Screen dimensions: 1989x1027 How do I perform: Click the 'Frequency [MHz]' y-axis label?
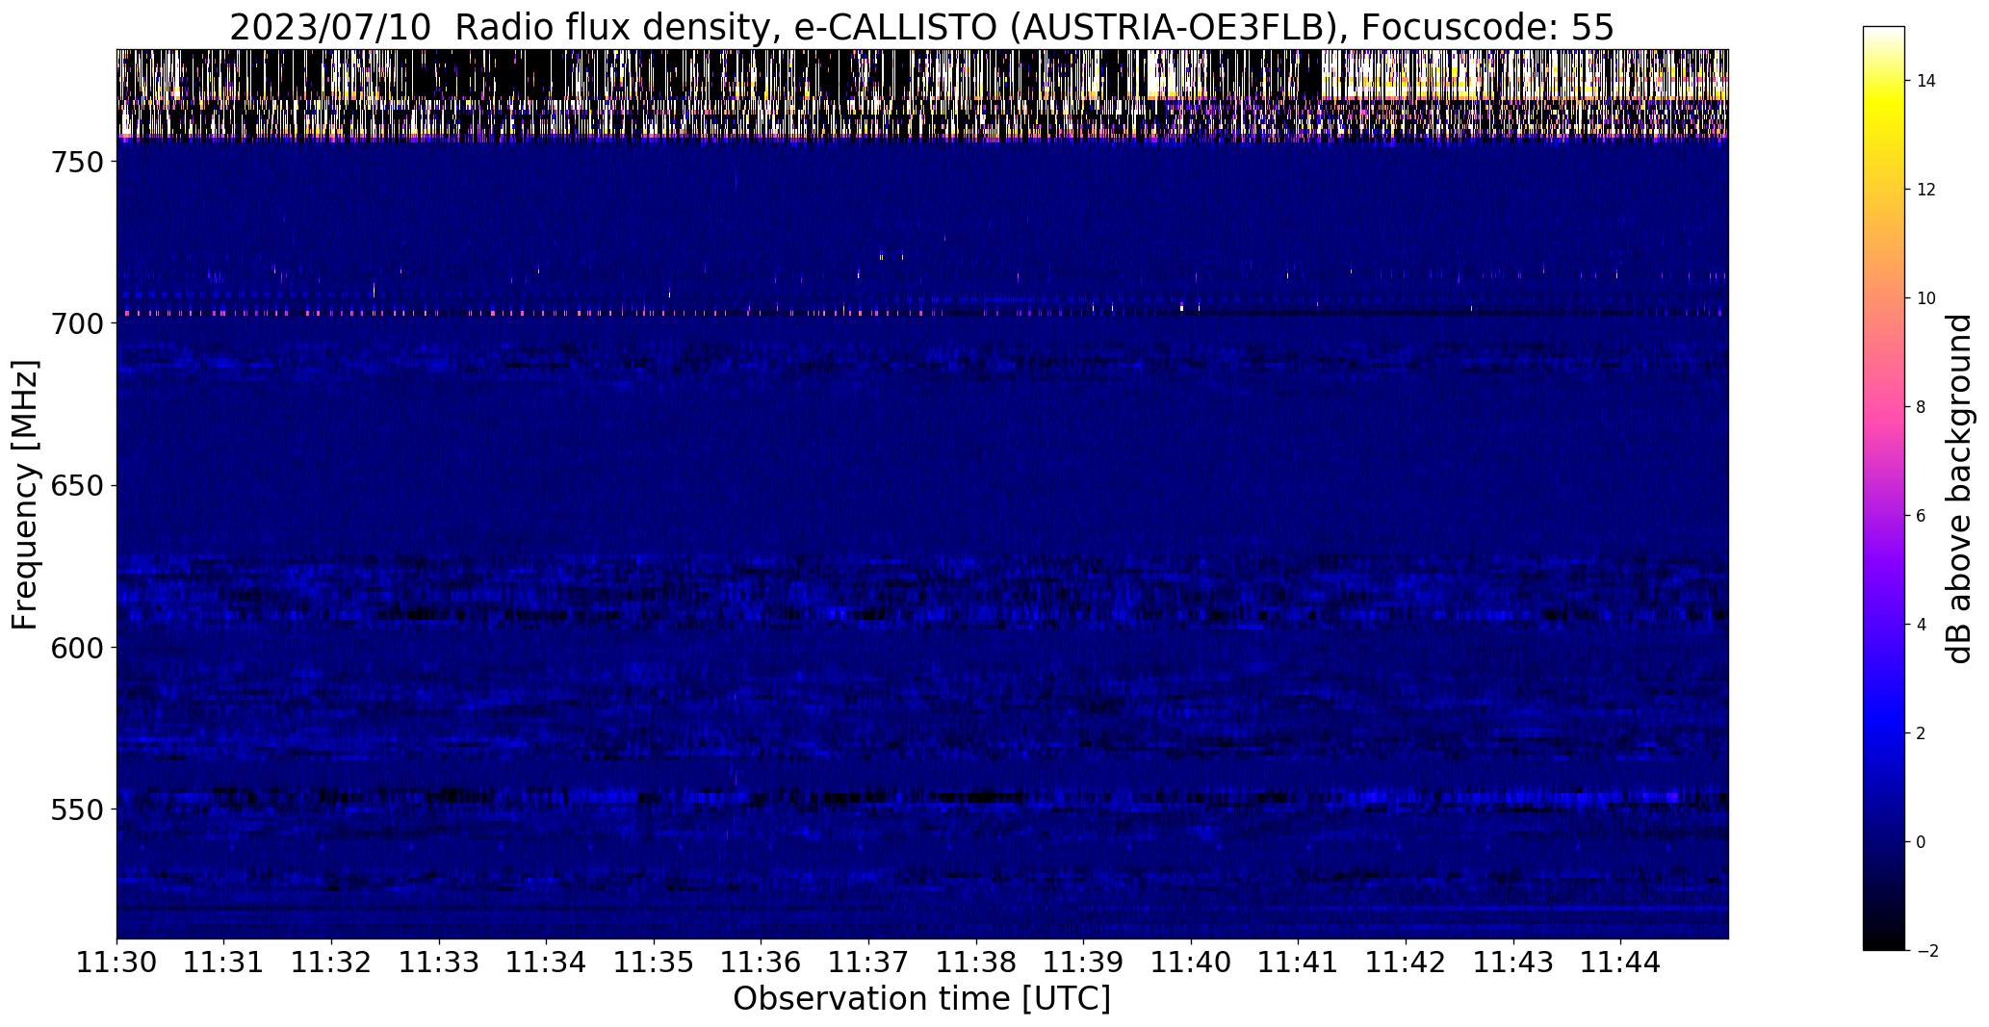[25, 495]
